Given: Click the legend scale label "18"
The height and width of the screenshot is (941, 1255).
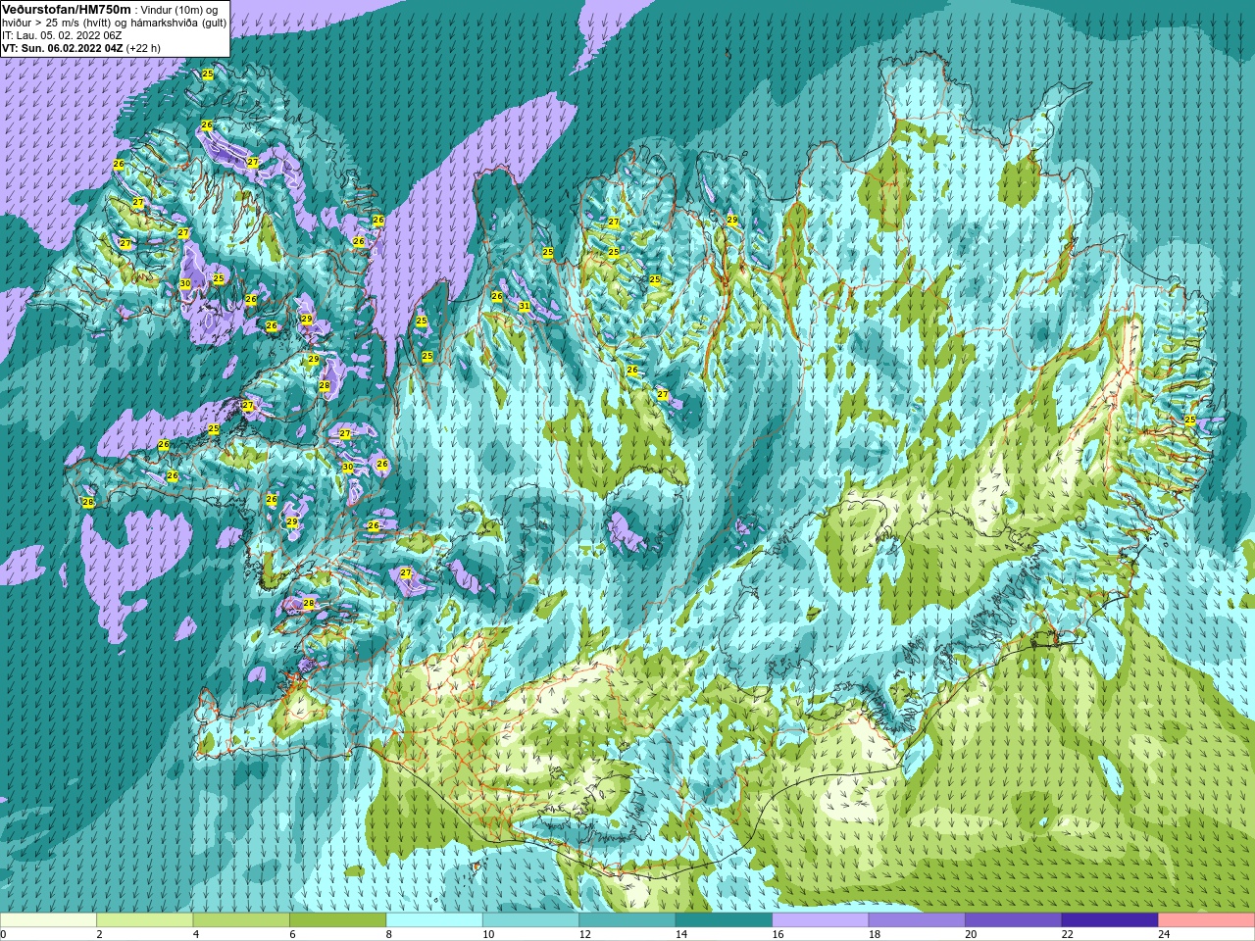Looking at the screenshot, I should tap(875, 934).
